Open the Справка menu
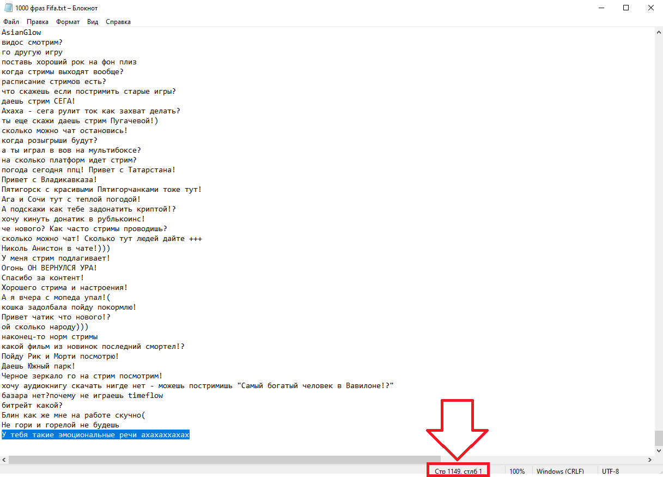Viewport: 663px width, 477px height. tap(118, 22)
